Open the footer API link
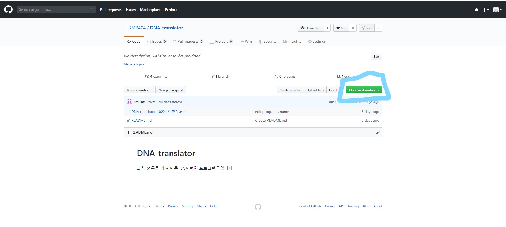Screen dimensions: 506x227 341,206
